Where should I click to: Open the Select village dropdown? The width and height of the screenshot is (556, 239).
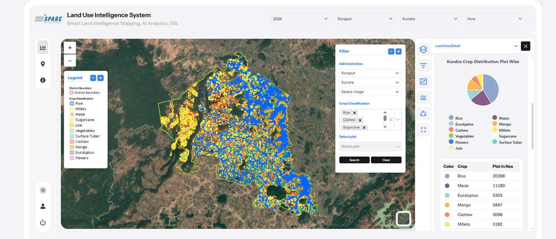pyautogui.click(x=370, y=92)
